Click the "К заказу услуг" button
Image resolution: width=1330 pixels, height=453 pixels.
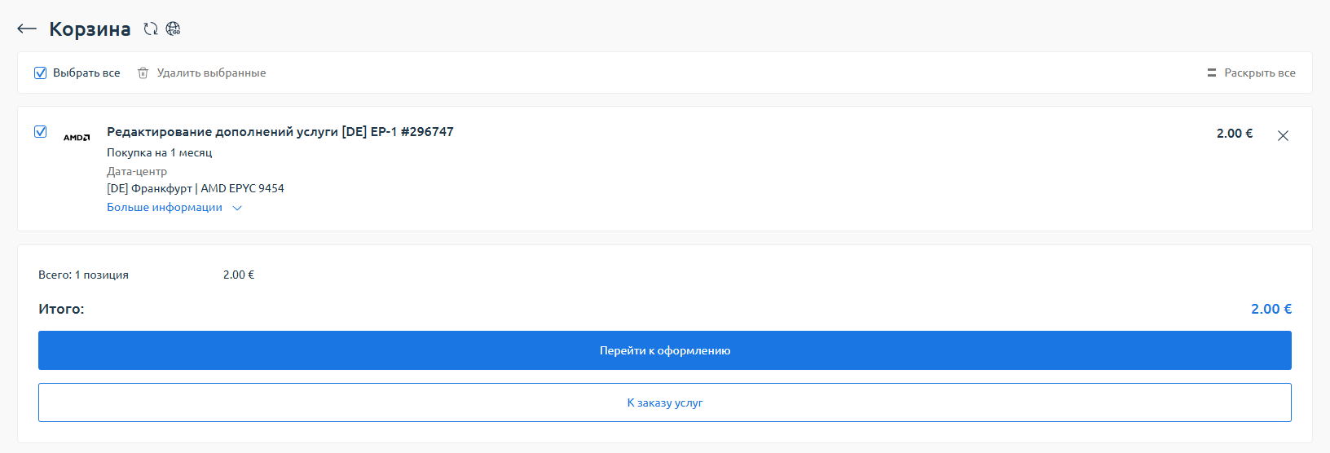coord(665,402)
